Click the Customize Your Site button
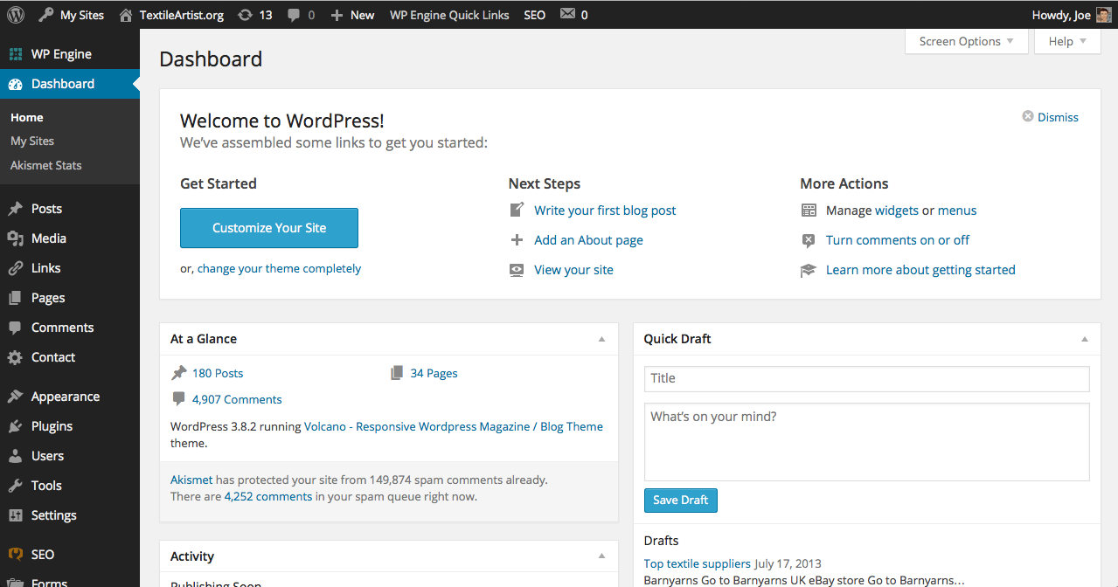 [269, 228]
